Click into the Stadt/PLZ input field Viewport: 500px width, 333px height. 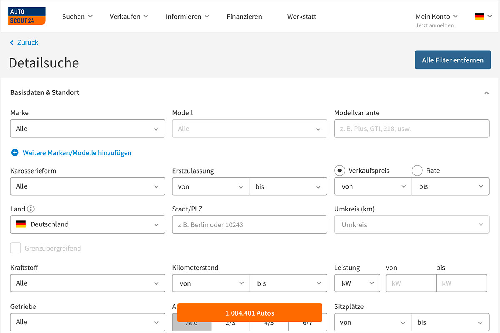250,225
